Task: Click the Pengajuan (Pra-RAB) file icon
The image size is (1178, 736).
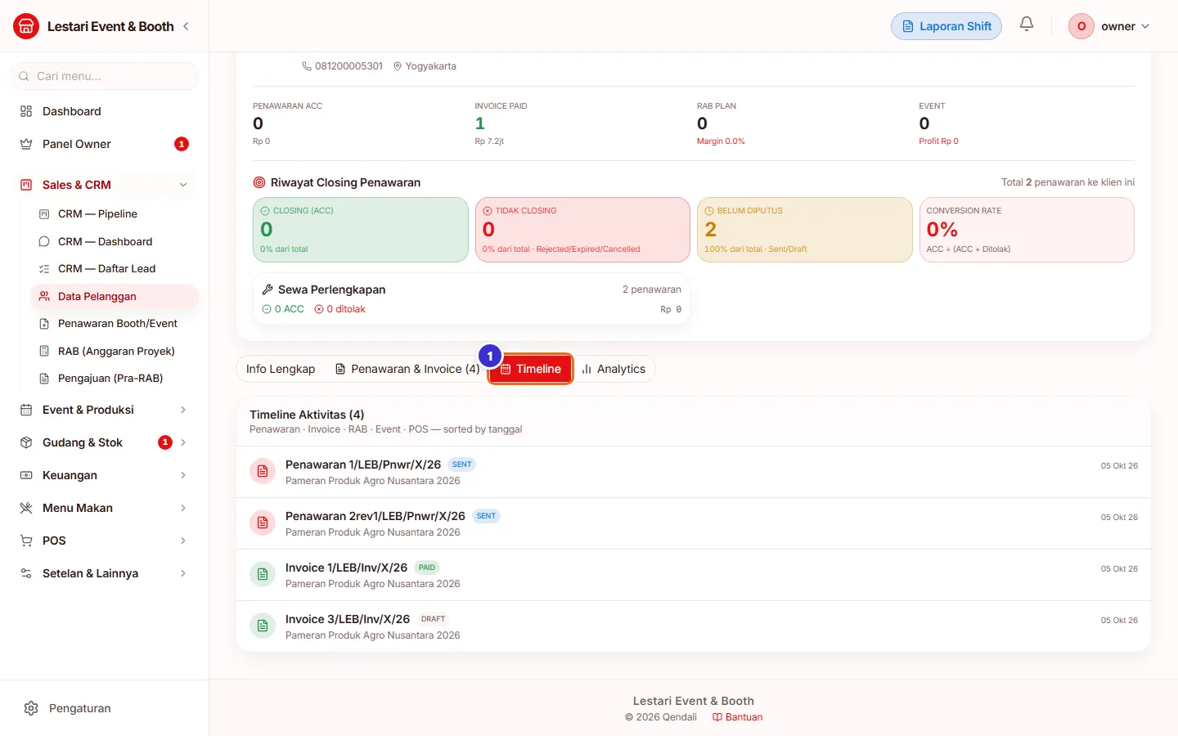Action: [x=44, y=379]
